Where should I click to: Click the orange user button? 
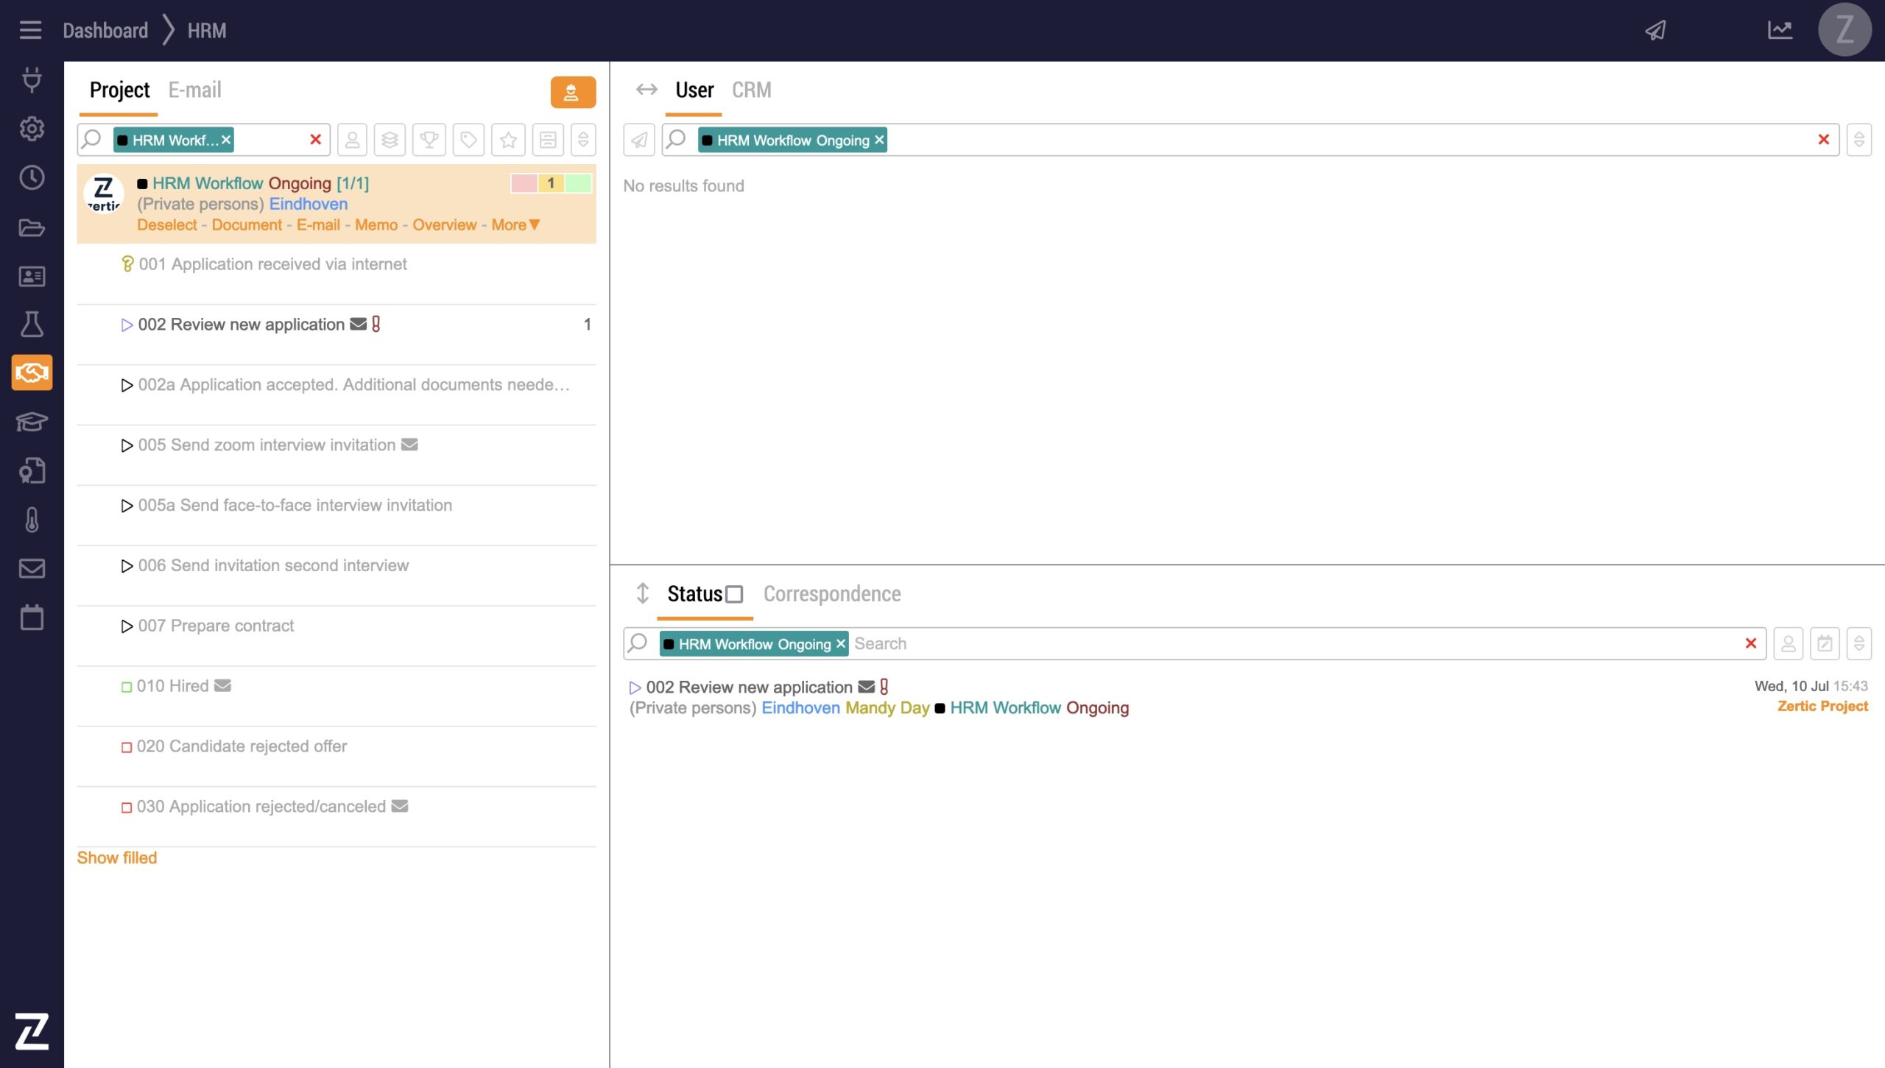pos(572,93)
